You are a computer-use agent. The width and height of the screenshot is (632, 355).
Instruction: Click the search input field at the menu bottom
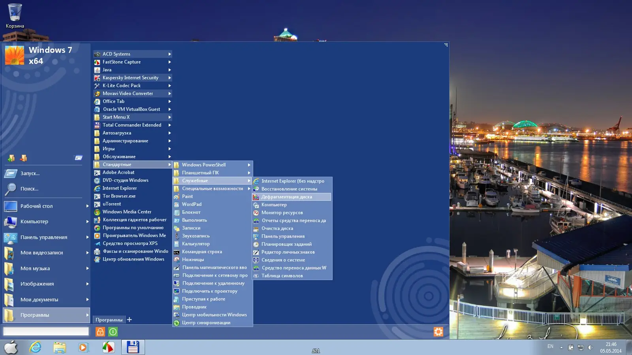pos(46,331)
